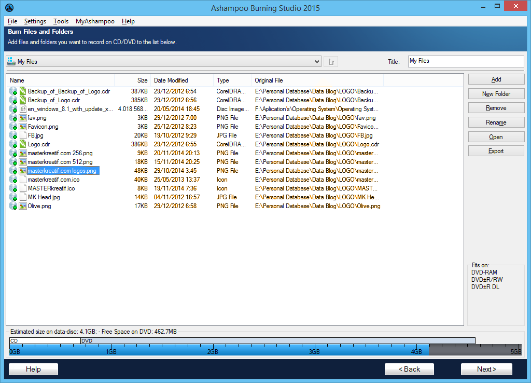Click the Export button
531x383 pixels.
(496, 151)
